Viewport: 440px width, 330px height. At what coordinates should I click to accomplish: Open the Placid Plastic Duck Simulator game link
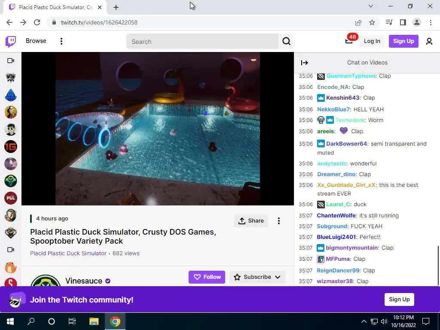68,254
